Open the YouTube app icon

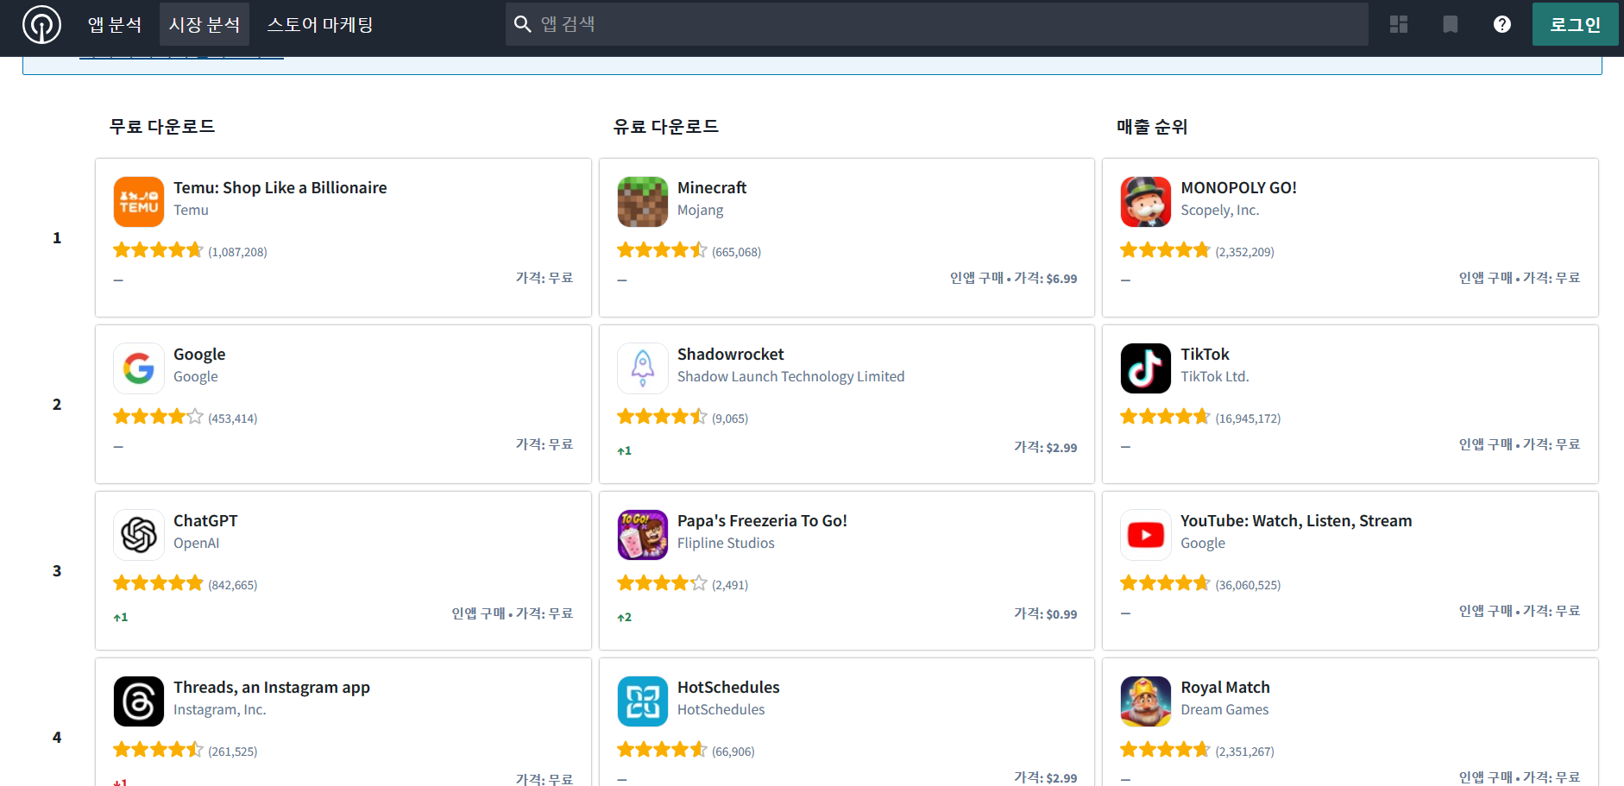click(1146, 535)
